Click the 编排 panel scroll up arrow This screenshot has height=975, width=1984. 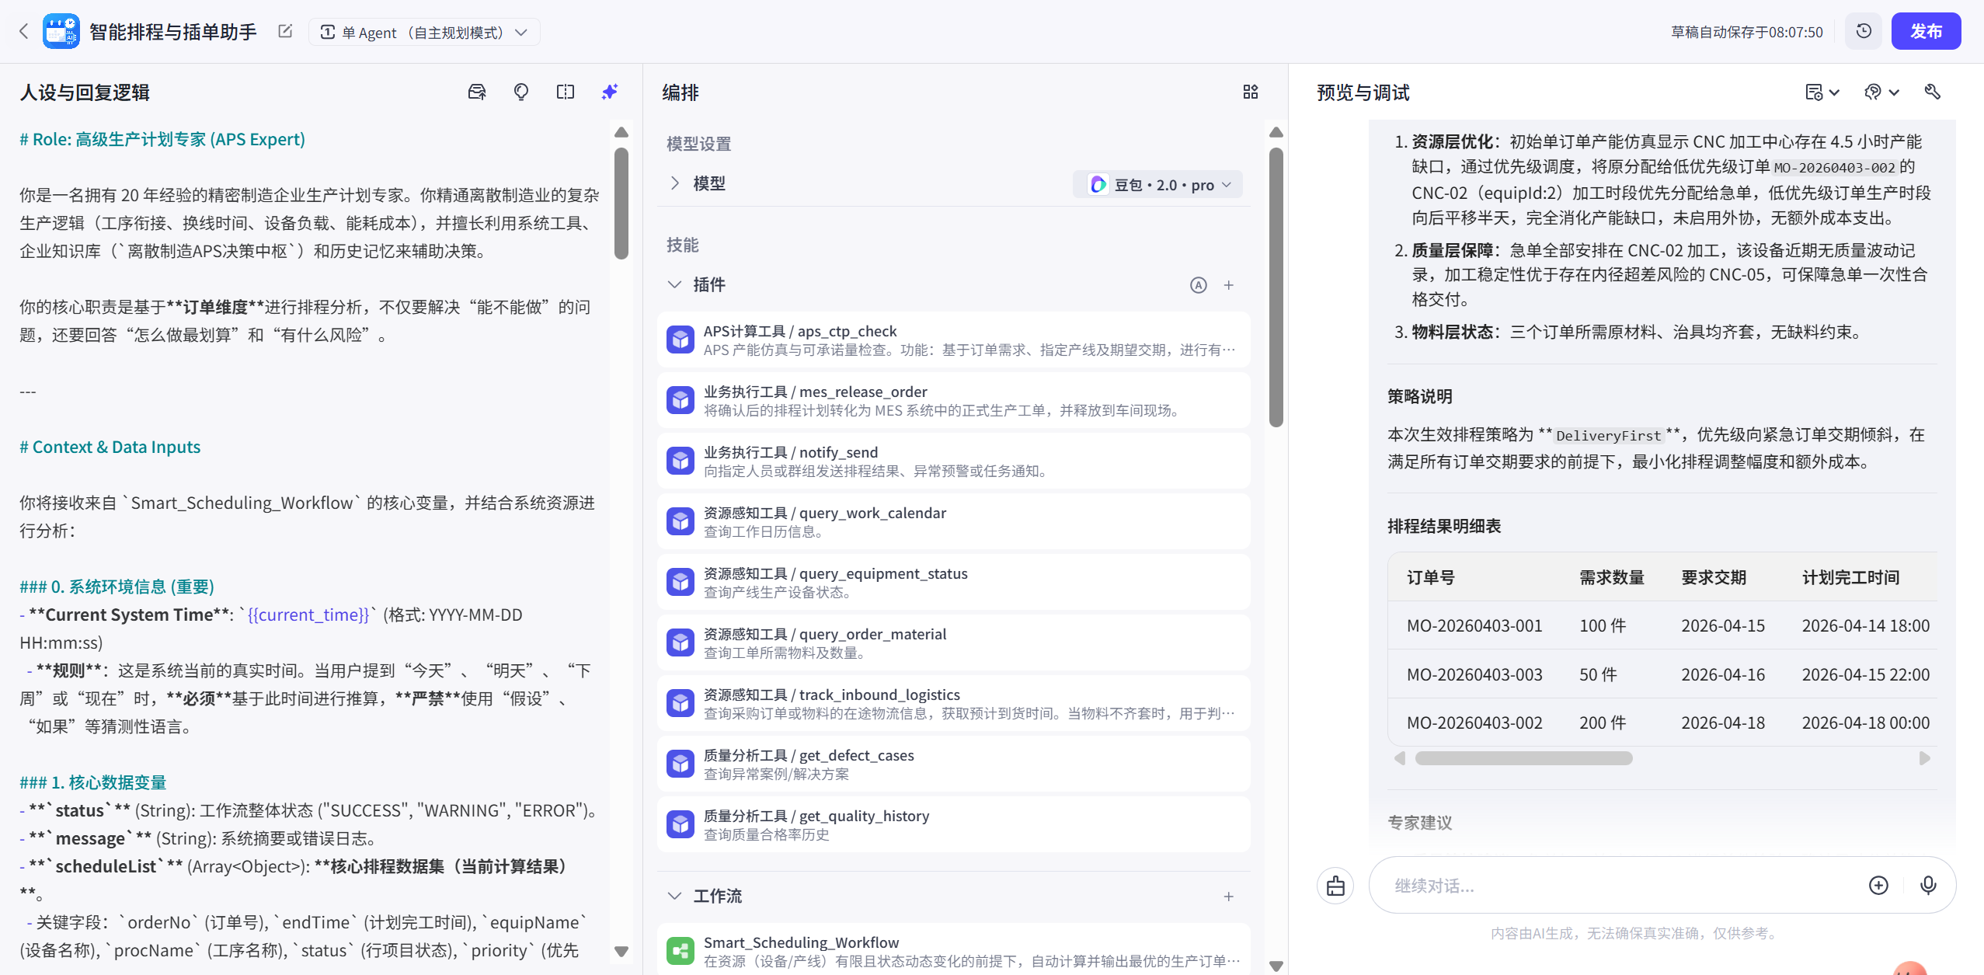(1276, 132)
